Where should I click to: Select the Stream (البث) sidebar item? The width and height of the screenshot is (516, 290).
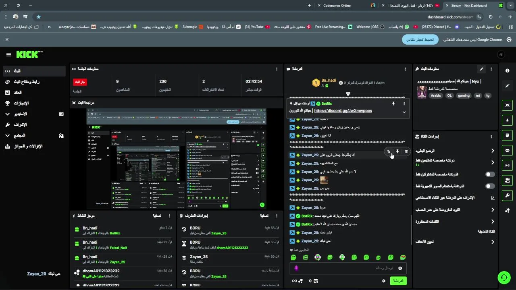[x=34, y=71]
